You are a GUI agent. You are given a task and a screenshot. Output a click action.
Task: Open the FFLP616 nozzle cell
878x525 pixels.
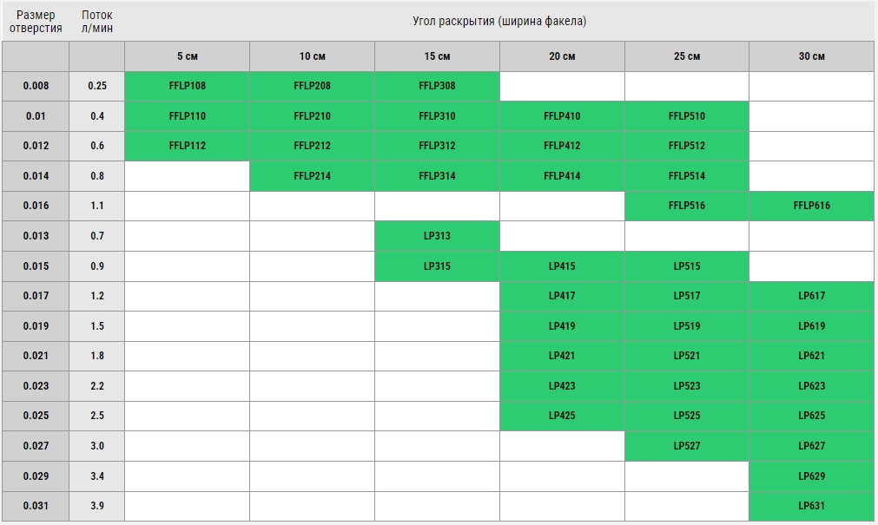[x=811, y=206]
